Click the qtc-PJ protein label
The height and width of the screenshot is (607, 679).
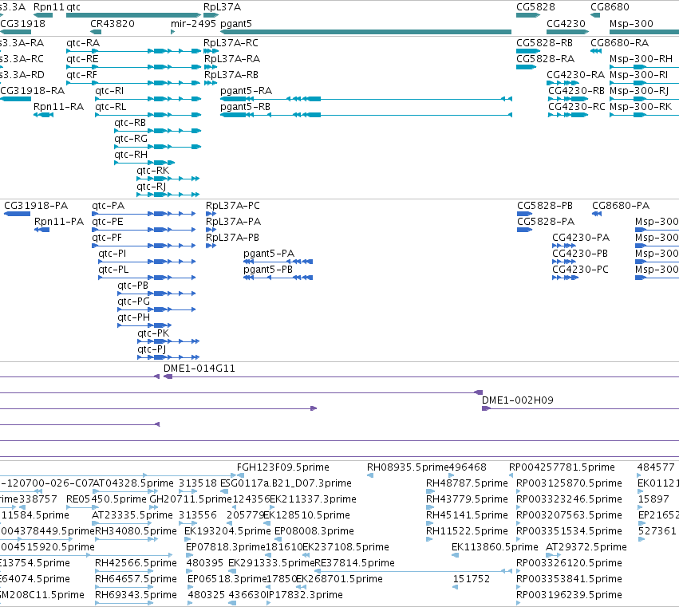(x=152, y=349)
